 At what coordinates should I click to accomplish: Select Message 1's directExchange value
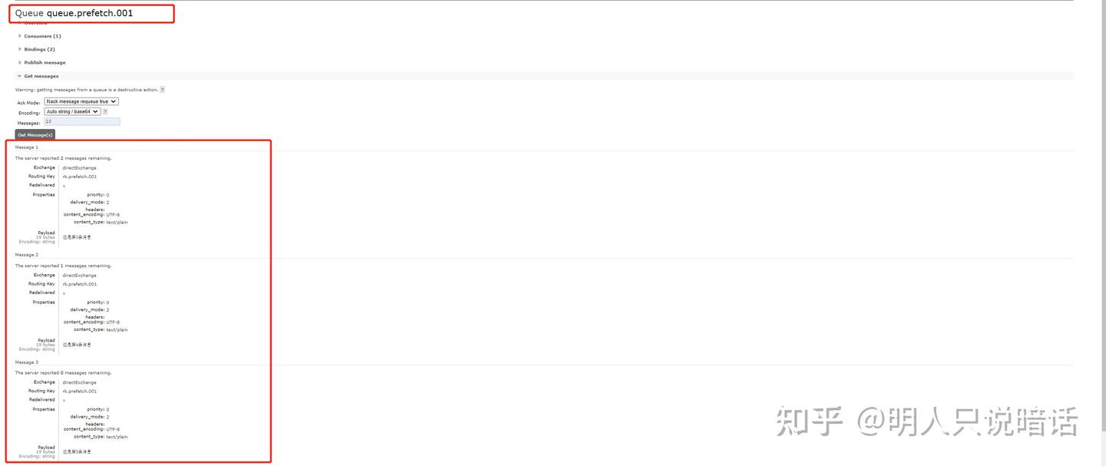coord(79,167)
